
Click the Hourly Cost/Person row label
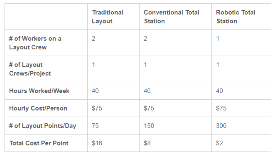point(38,108)
